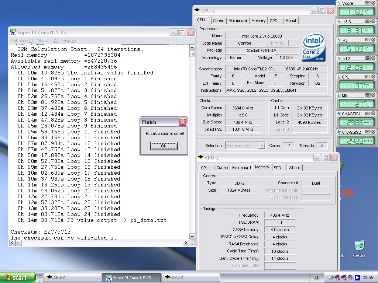Viewport: 378px width, 283px height.
Task: Click the CPU 37°C LCD readout
Action: tap(356, 85)
